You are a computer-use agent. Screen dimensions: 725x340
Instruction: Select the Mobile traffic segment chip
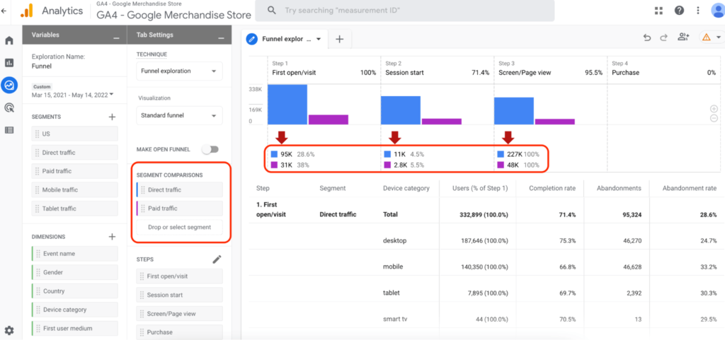74,189
